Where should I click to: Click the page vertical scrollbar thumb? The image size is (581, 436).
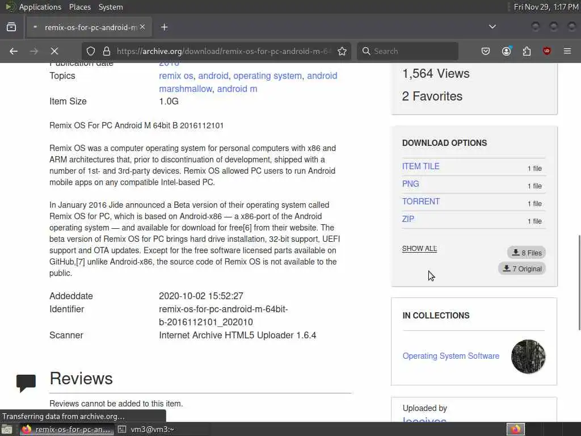click(x=579, y=282)
